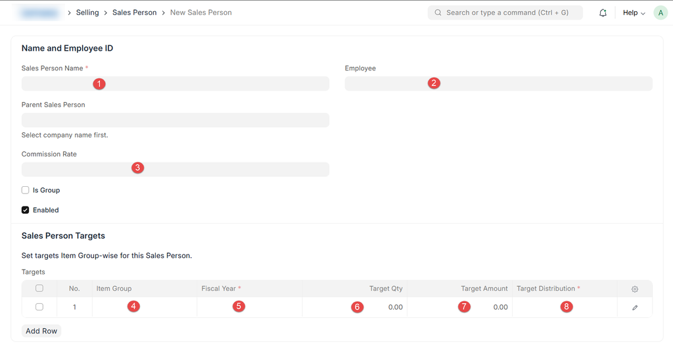
Task: Select all rows via header checkbox
Action: tap(39, 288)
